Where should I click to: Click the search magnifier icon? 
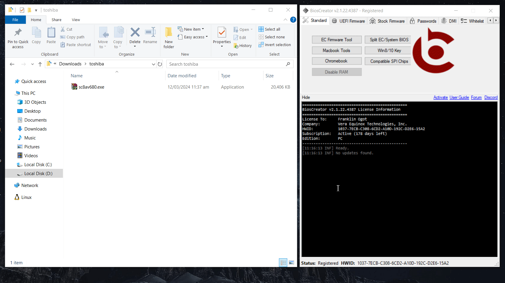point(288,64)
